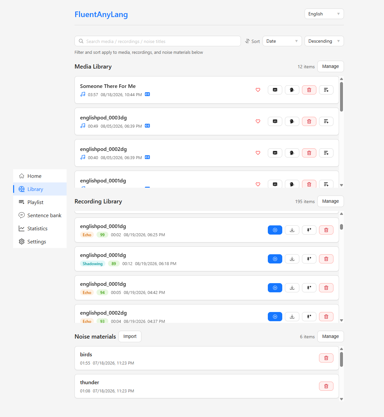Select the Someone There For Me title

pos(108,86)
